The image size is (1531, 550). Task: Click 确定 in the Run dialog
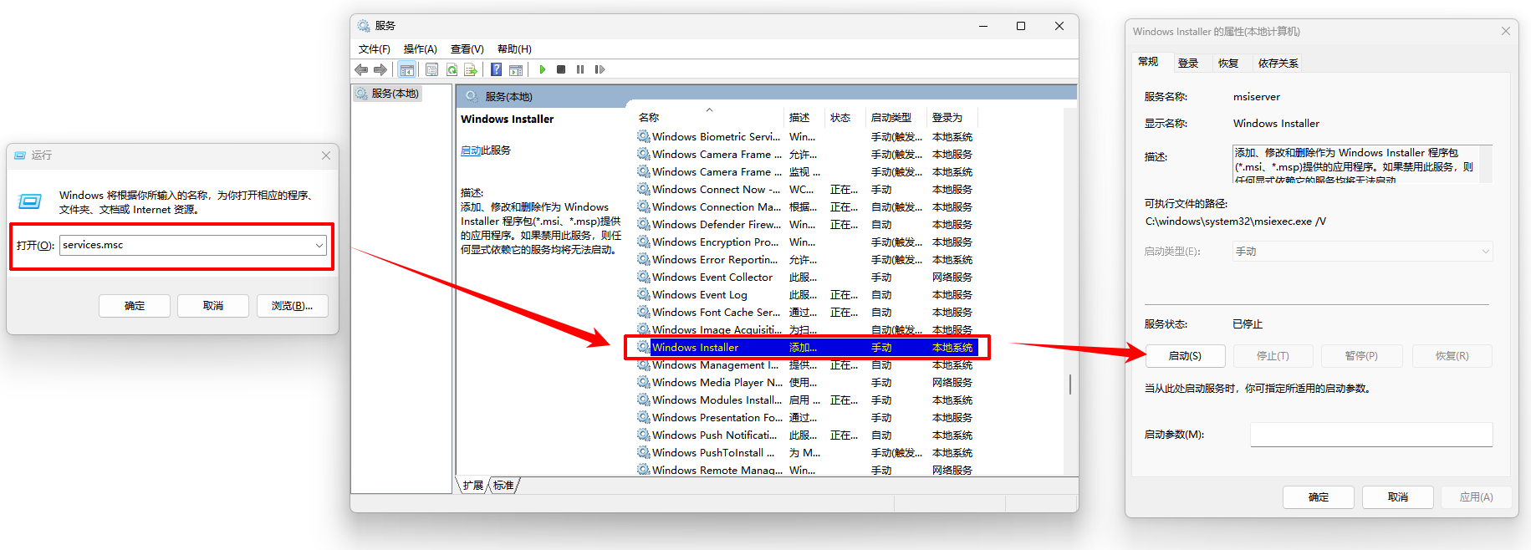(x=135, y=306)
